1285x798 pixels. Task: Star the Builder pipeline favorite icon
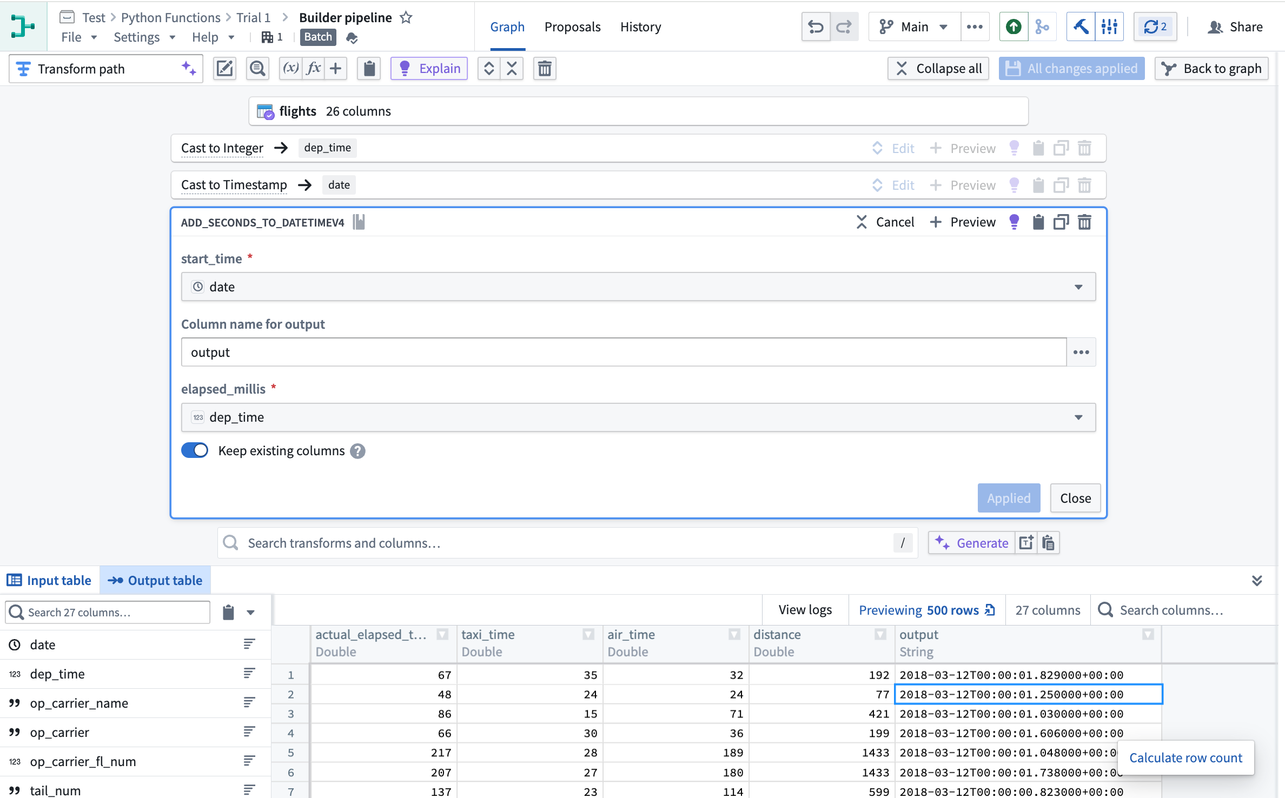406,17
